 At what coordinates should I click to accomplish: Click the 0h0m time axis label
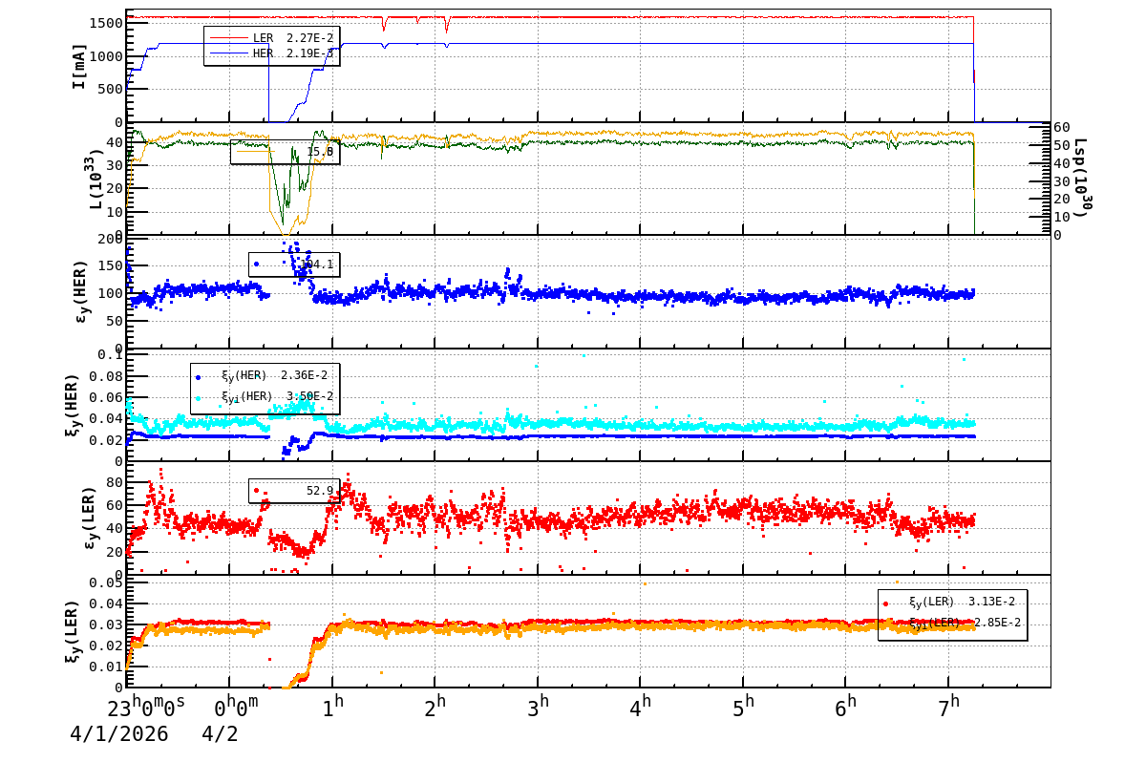[x=235, y=709]
